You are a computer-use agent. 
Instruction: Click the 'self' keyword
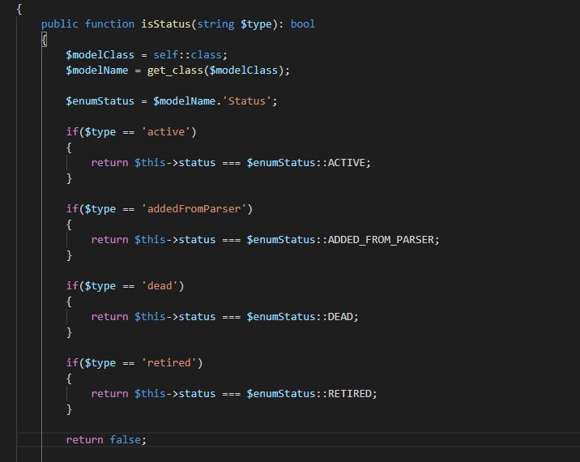coord(165,55)
